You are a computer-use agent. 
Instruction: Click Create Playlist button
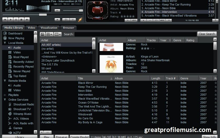pos(80,137)
